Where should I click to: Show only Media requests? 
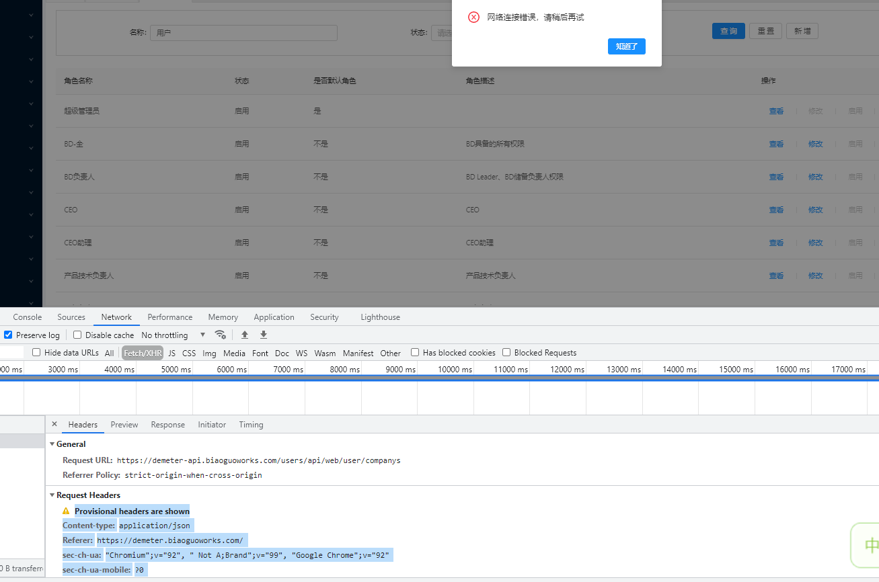[234, 353]
